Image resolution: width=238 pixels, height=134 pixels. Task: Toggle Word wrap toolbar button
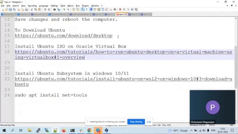[x=83, y=9]
